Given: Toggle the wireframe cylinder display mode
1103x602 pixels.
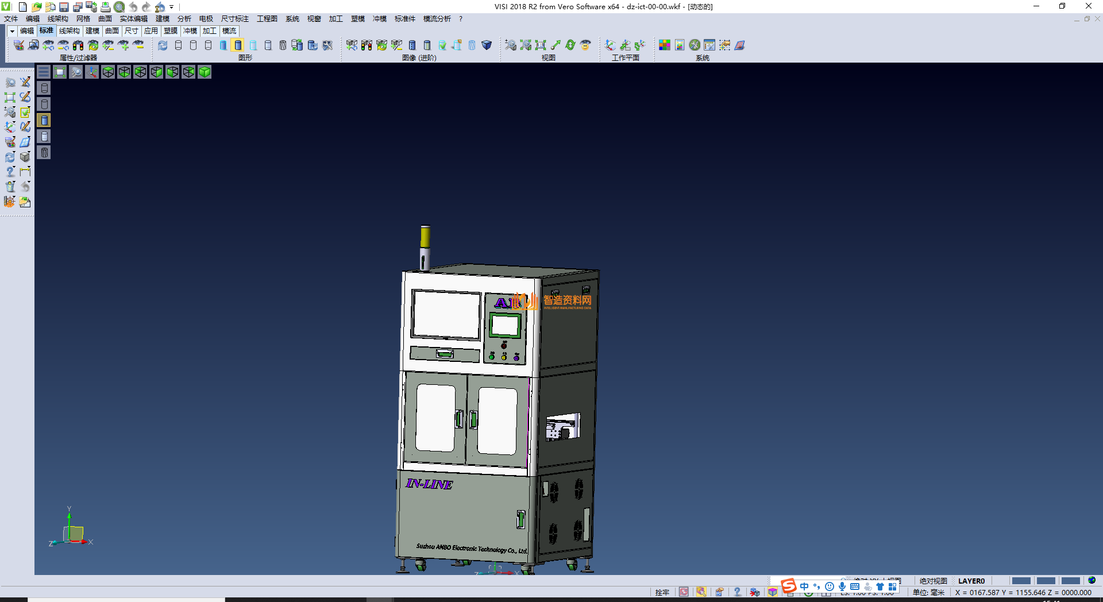Looking at the screenshot, I should click(178, 45).
